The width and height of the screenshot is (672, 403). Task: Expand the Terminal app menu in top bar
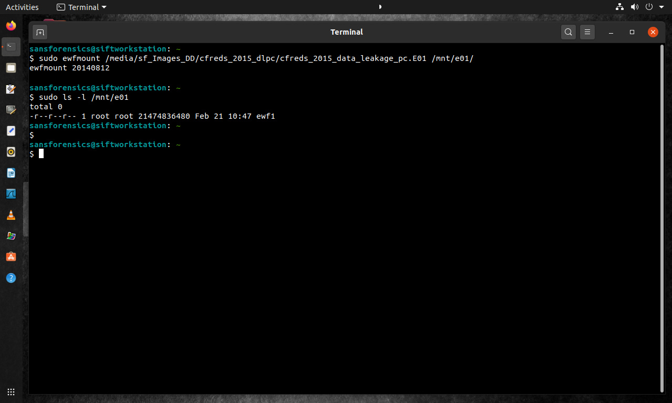point(81,7)
